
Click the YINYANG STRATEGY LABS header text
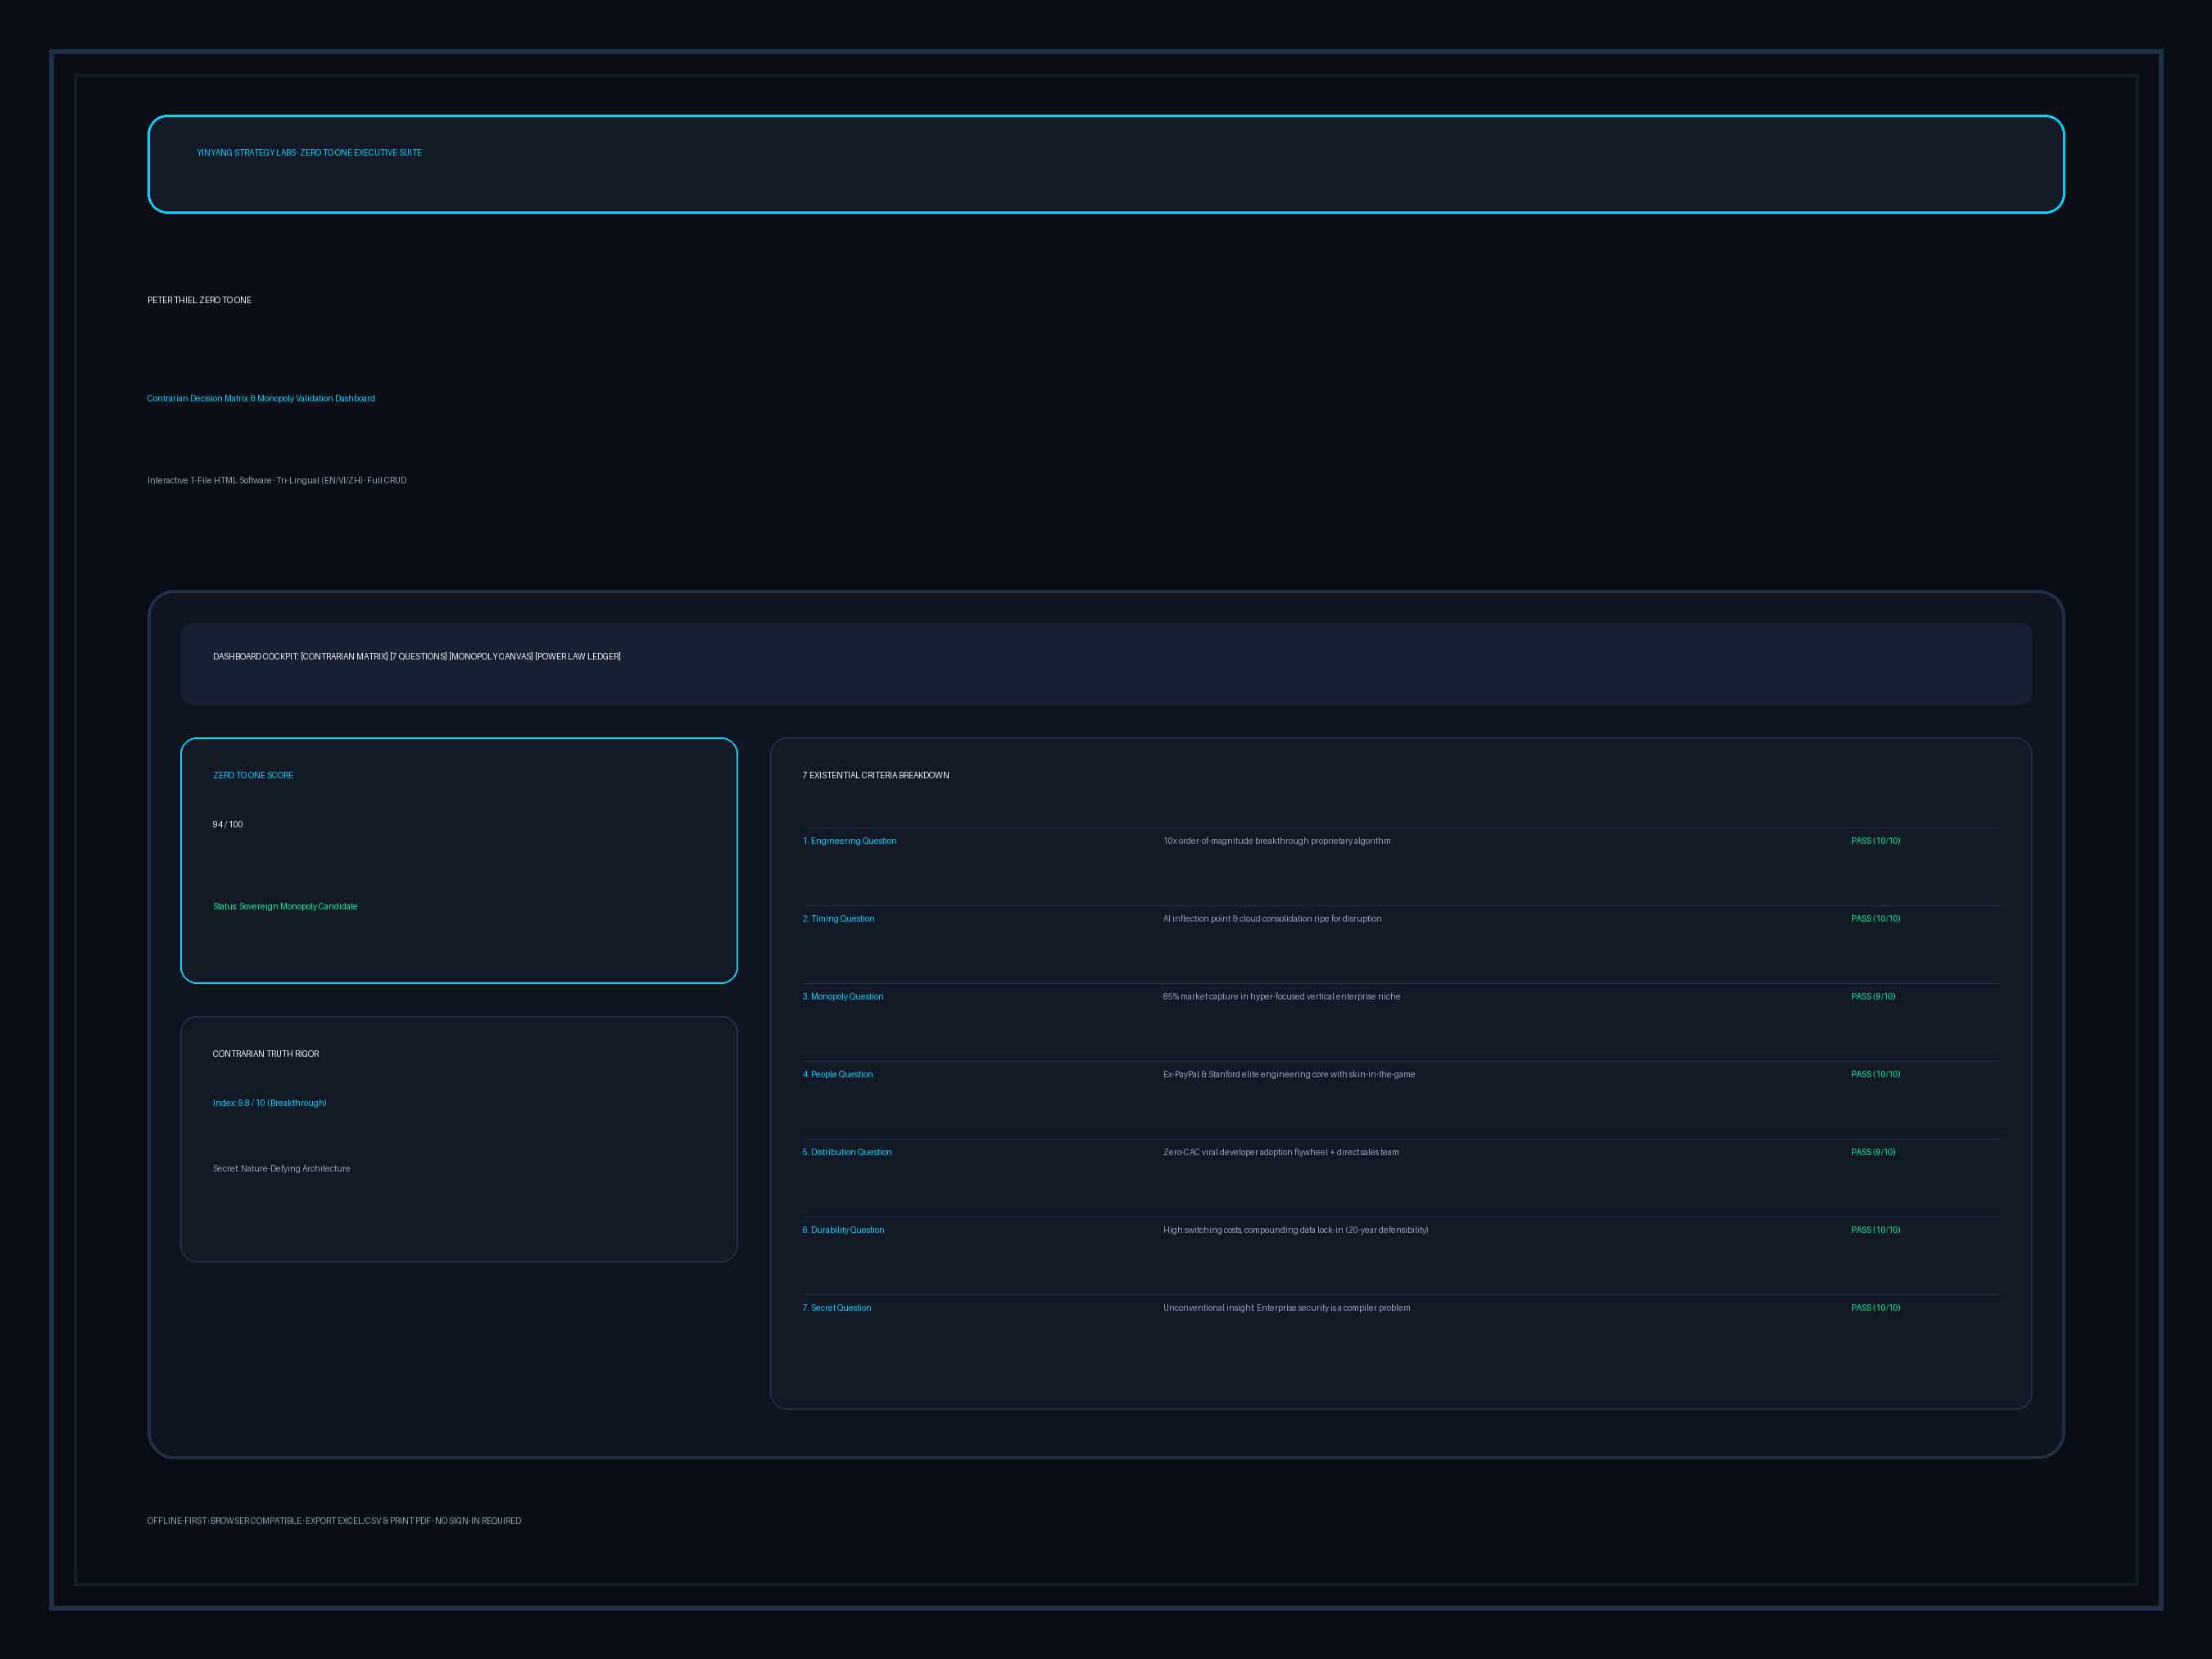309,153
